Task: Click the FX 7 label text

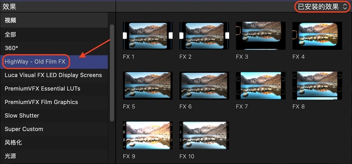Action: tap(242, 106)
